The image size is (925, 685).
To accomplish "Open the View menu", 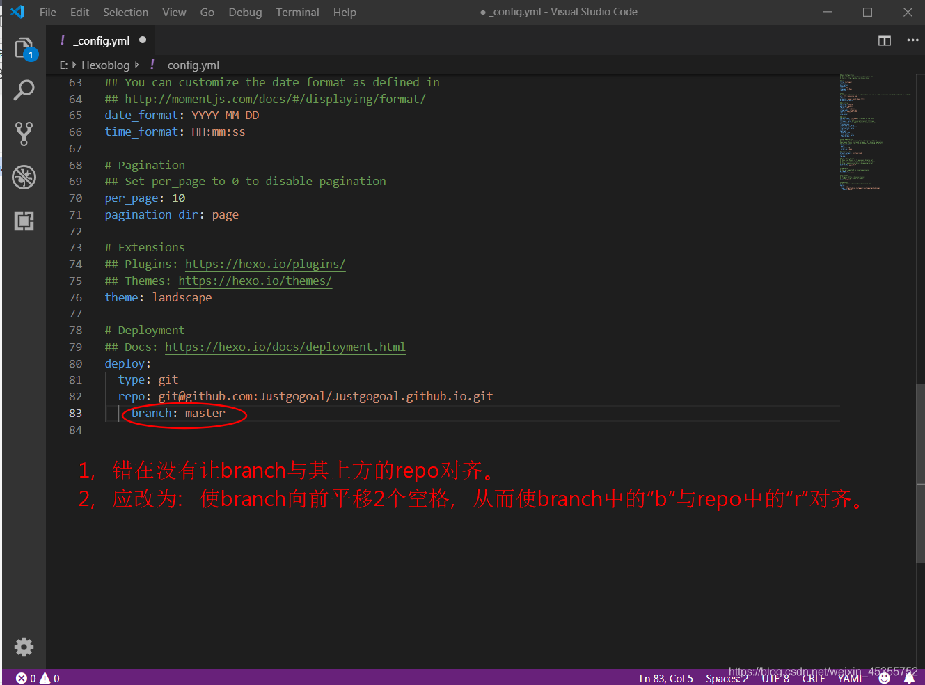I will (x=174, y=12).
